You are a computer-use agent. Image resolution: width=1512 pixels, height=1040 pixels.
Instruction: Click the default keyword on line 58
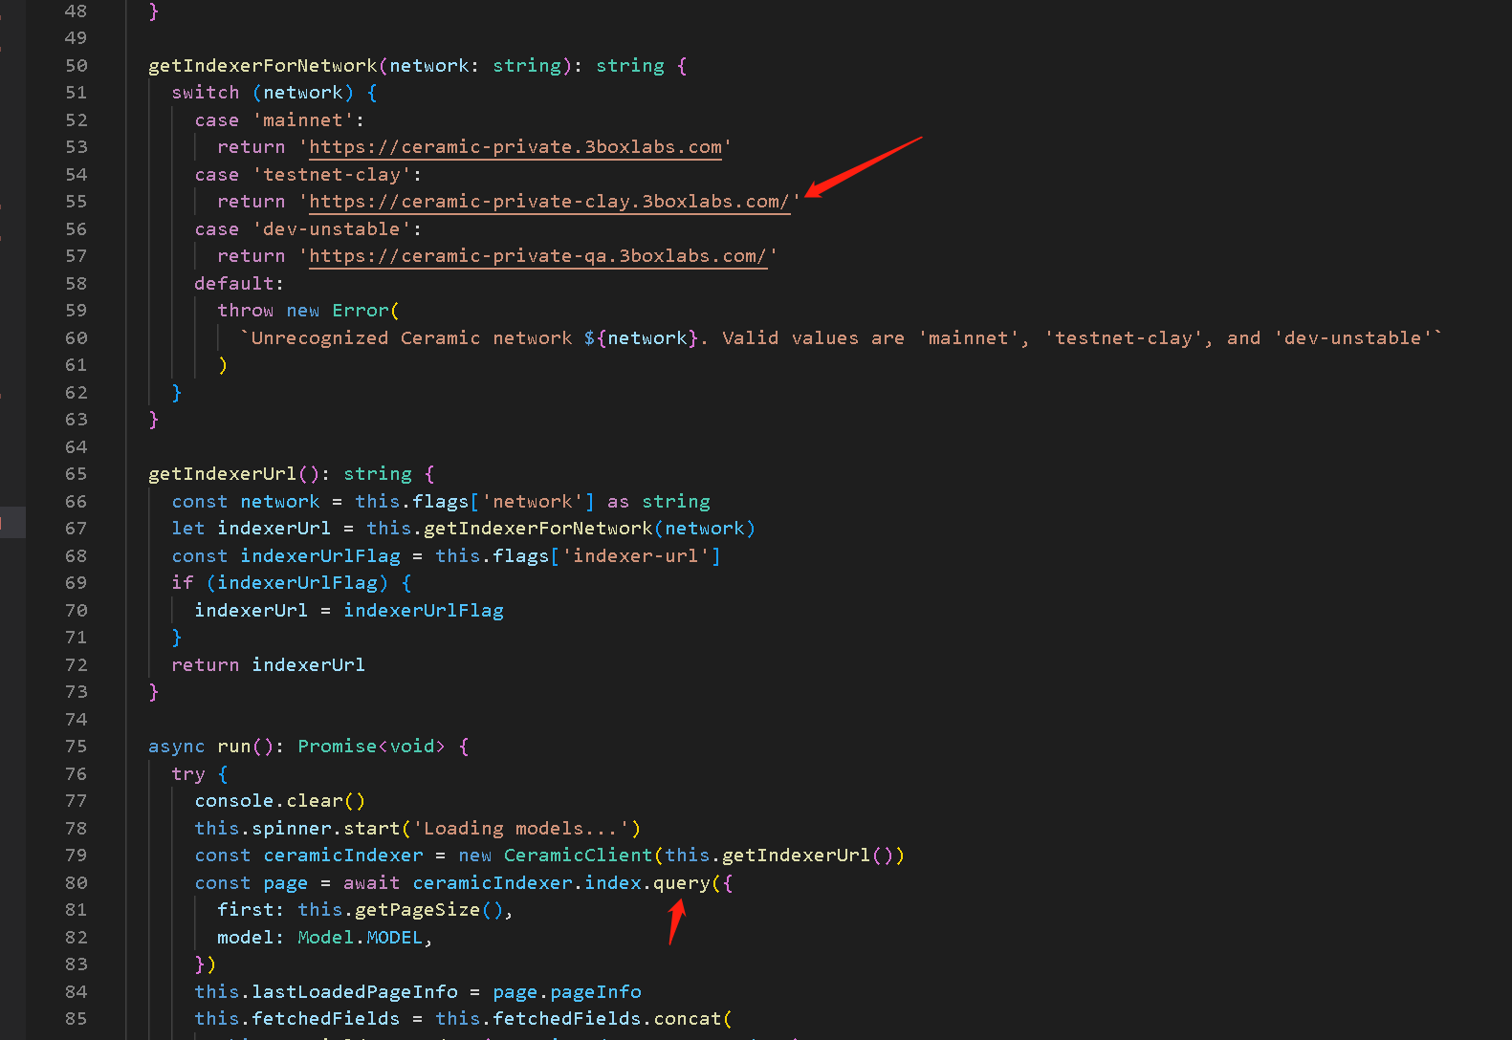click(234, 284)
